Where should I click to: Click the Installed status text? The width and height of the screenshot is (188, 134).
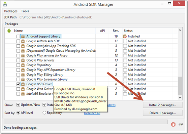point(134,36)
